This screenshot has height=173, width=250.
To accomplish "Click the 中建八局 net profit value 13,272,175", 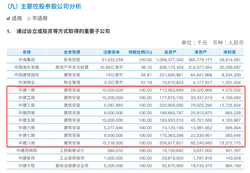I will pos(230,143).
